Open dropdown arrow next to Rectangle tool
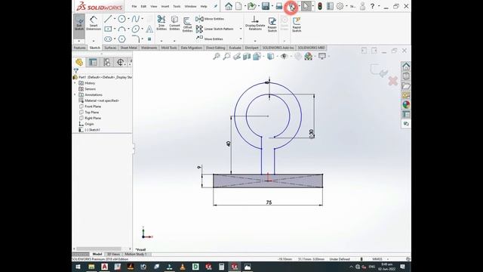The image size is (483, 272). tap(115, 29)
